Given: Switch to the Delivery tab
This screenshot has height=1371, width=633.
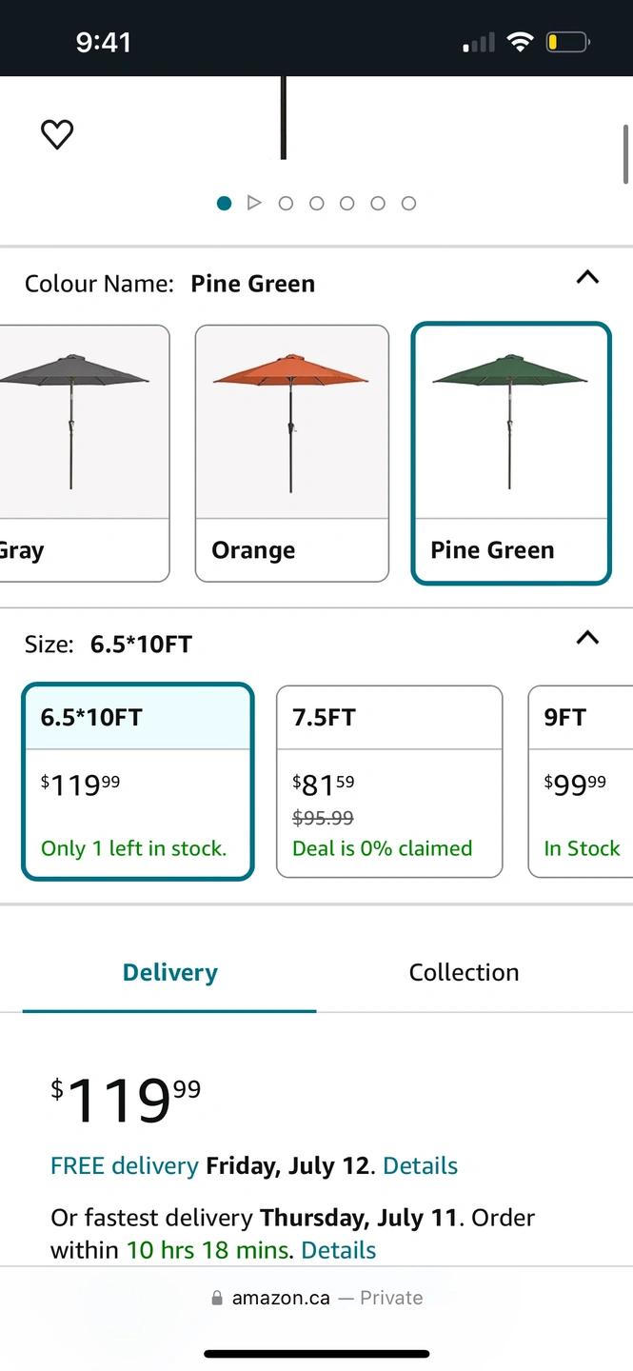Looking at the screenshot, I should 169,972.
